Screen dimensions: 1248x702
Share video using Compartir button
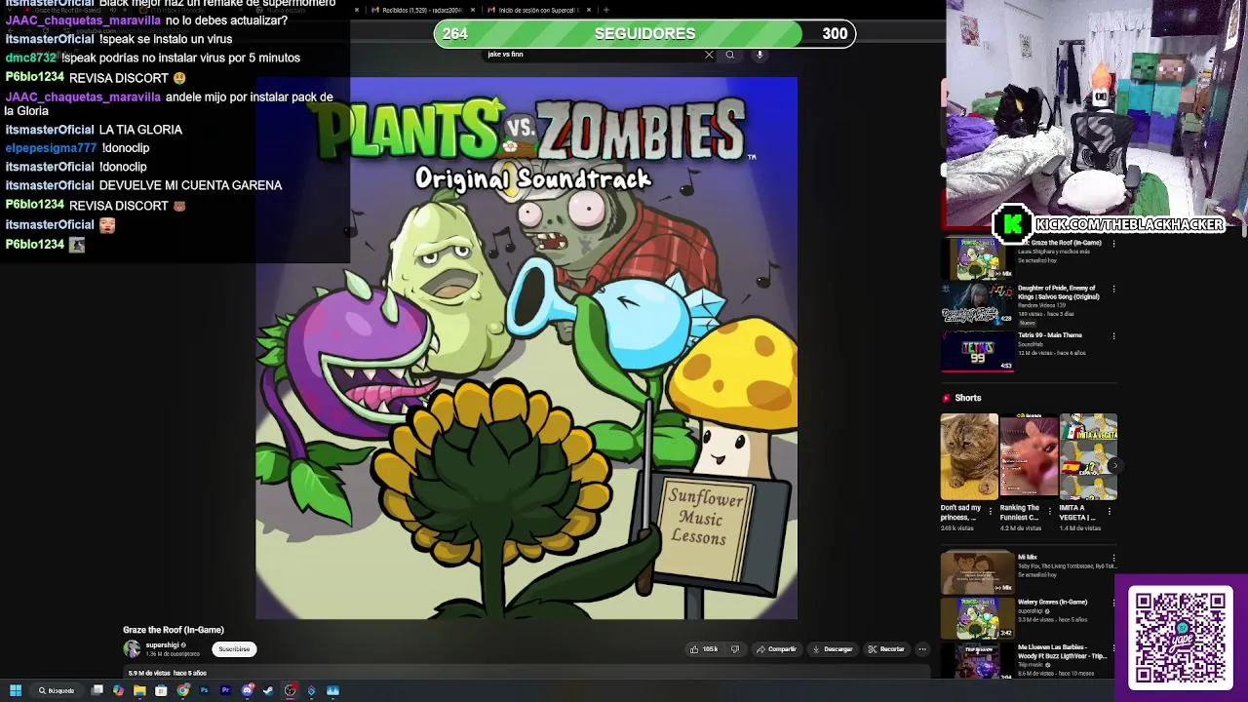coord(776,649)
